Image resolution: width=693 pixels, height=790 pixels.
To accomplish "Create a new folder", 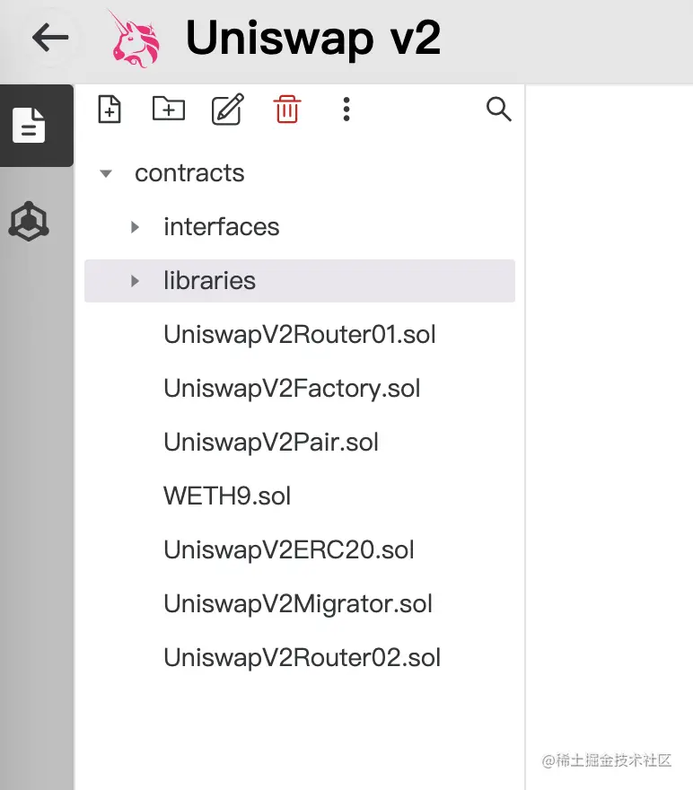I will pos(168,110).
